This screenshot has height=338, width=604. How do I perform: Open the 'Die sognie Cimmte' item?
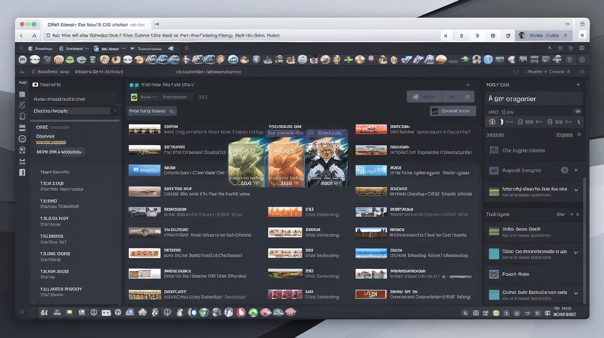[x=534, y=151]
